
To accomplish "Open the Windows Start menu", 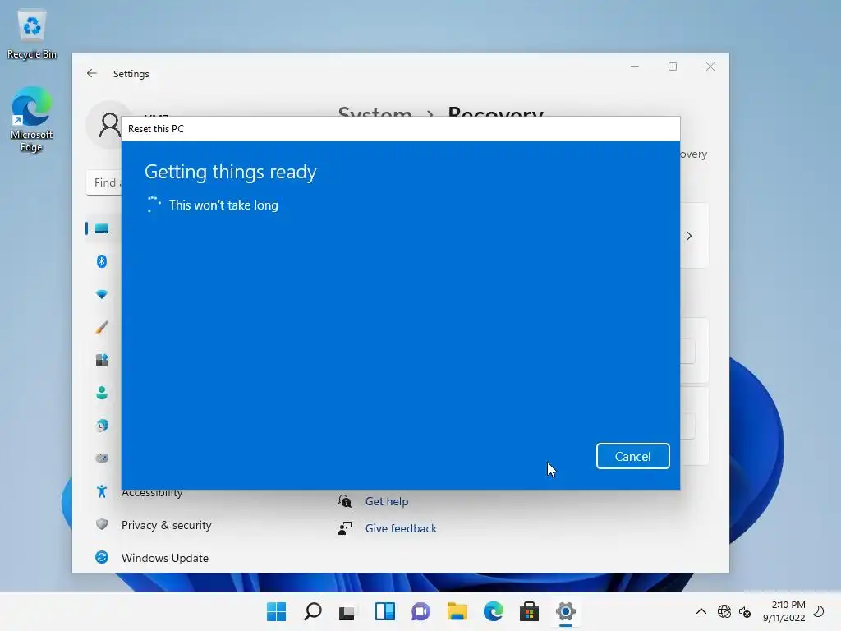I will [276, 611].
